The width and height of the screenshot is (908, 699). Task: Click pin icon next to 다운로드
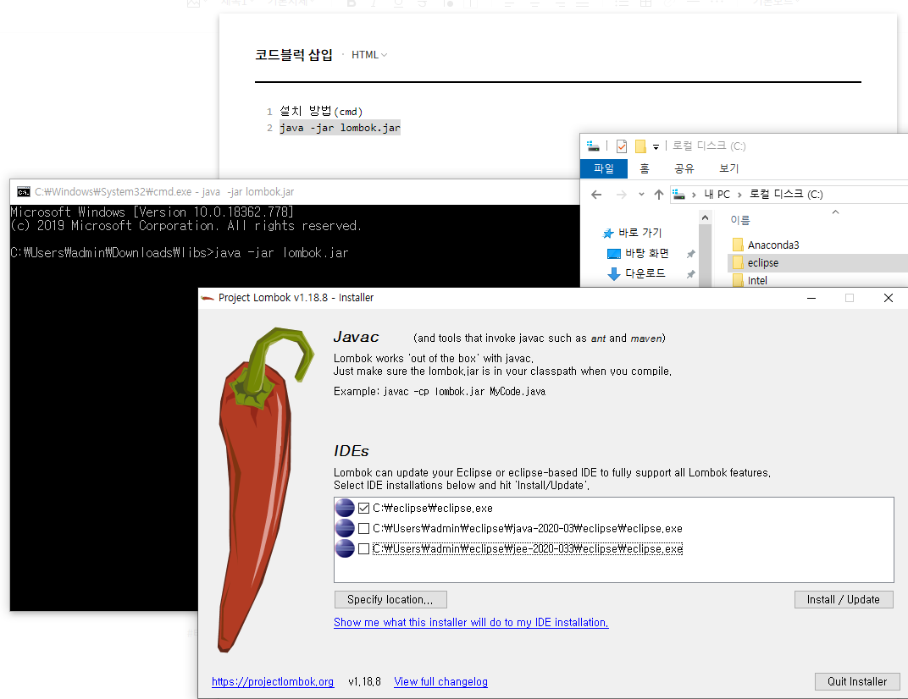pos(691,274)
